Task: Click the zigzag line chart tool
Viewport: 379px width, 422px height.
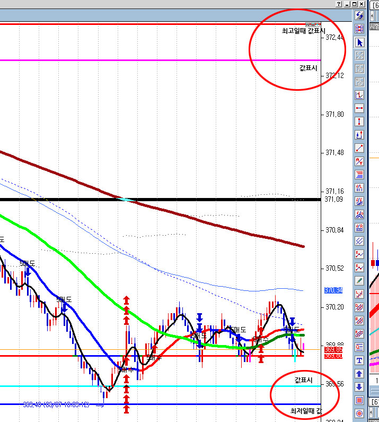Action: coord(359,95)
